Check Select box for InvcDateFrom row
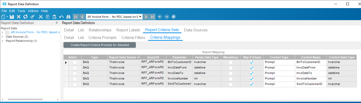This screenshot has height=103, width=361. click(x=75, y=68)
